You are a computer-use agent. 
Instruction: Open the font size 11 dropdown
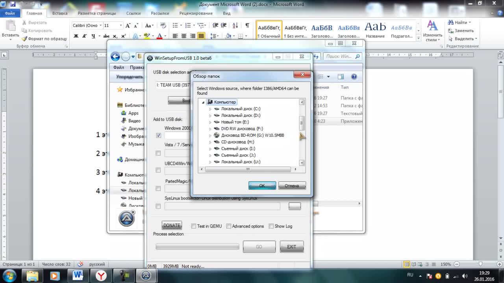[121, 26]
